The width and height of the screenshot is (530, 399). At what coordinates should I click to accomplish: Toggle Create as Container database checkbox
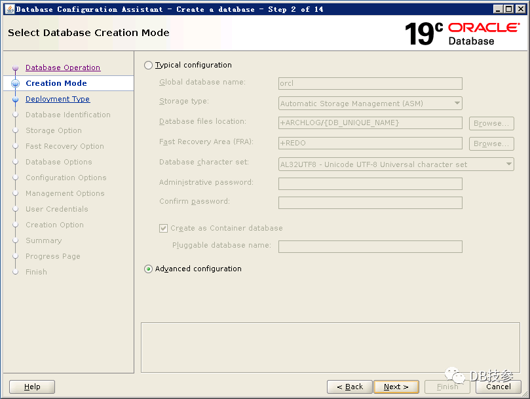(164, 229)
